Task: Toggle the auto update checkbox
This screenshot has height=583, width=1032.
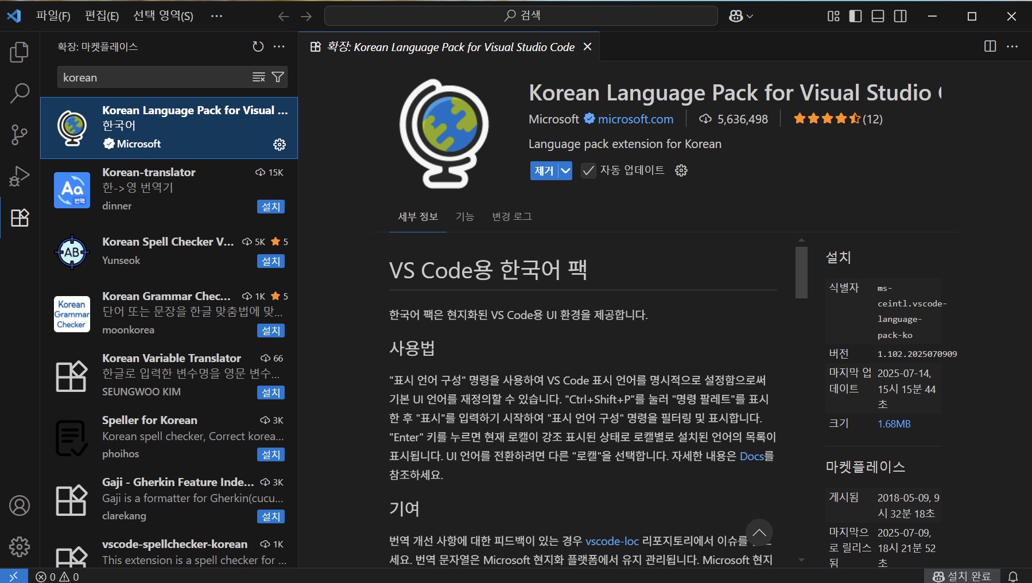Action: pos(588,170)
